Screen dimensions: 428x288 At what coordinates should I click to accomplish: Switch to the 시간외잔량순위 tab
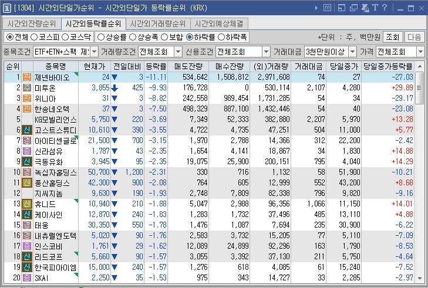32,23
